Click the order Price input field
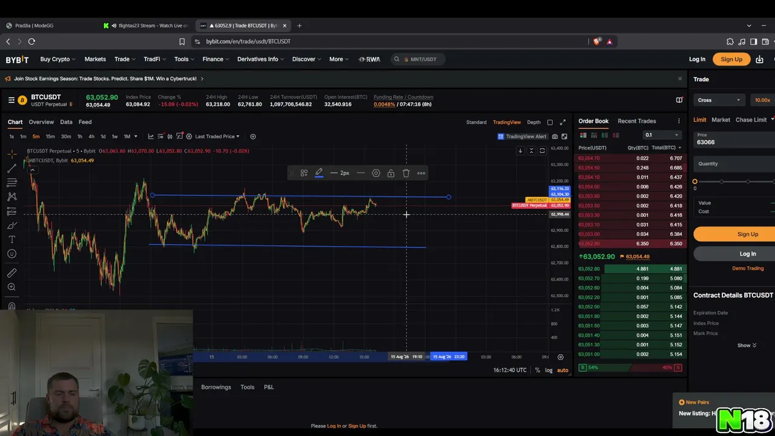 (x=734, y=139)
